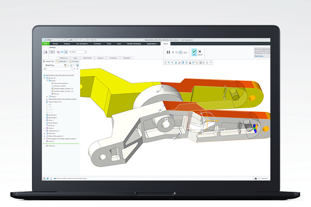
Task: Open the translation value dropdown arrow
Action: point(85,52)
